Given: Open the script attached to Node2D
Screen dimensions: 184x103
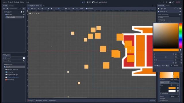Looking at the screenshot, I should click(21, 12).
